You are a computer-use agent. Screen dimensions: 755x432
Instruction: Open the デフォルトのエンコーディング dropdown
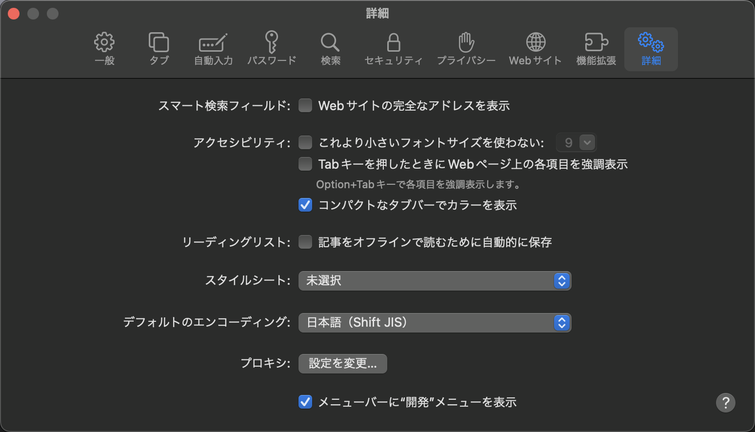click(x=434, y=322)
